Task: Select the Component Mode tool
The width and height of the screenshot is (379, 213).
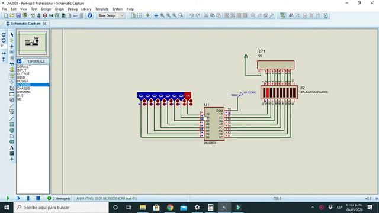Action: 12,40
